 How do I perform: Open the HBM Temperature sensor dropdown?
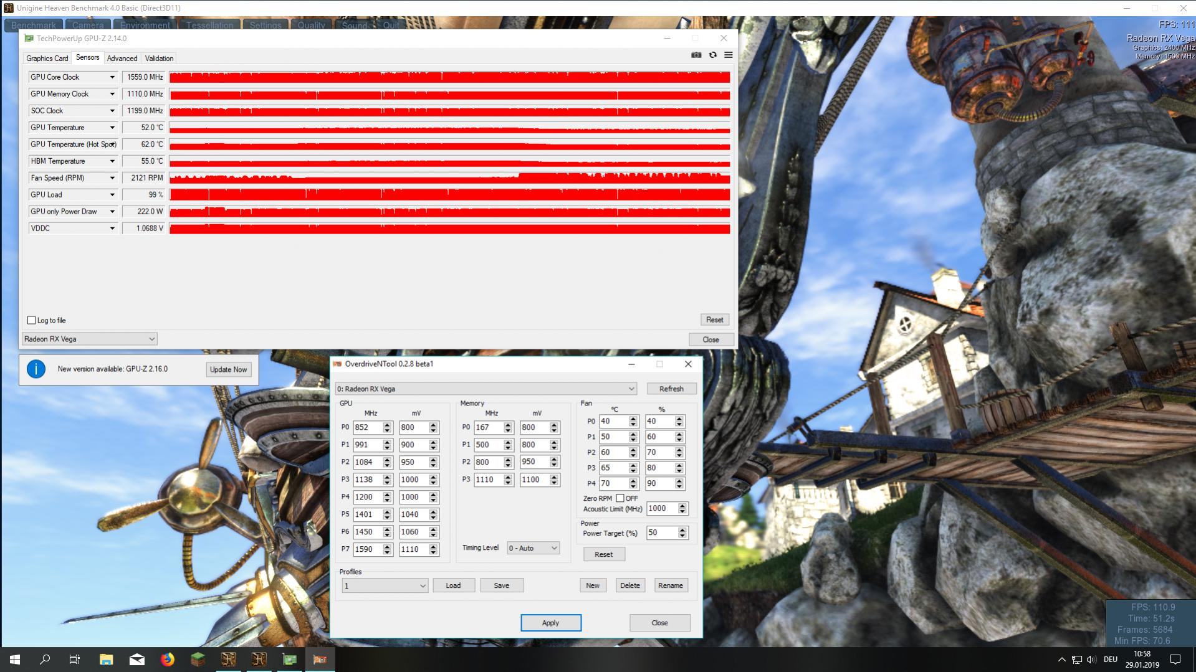112,161
